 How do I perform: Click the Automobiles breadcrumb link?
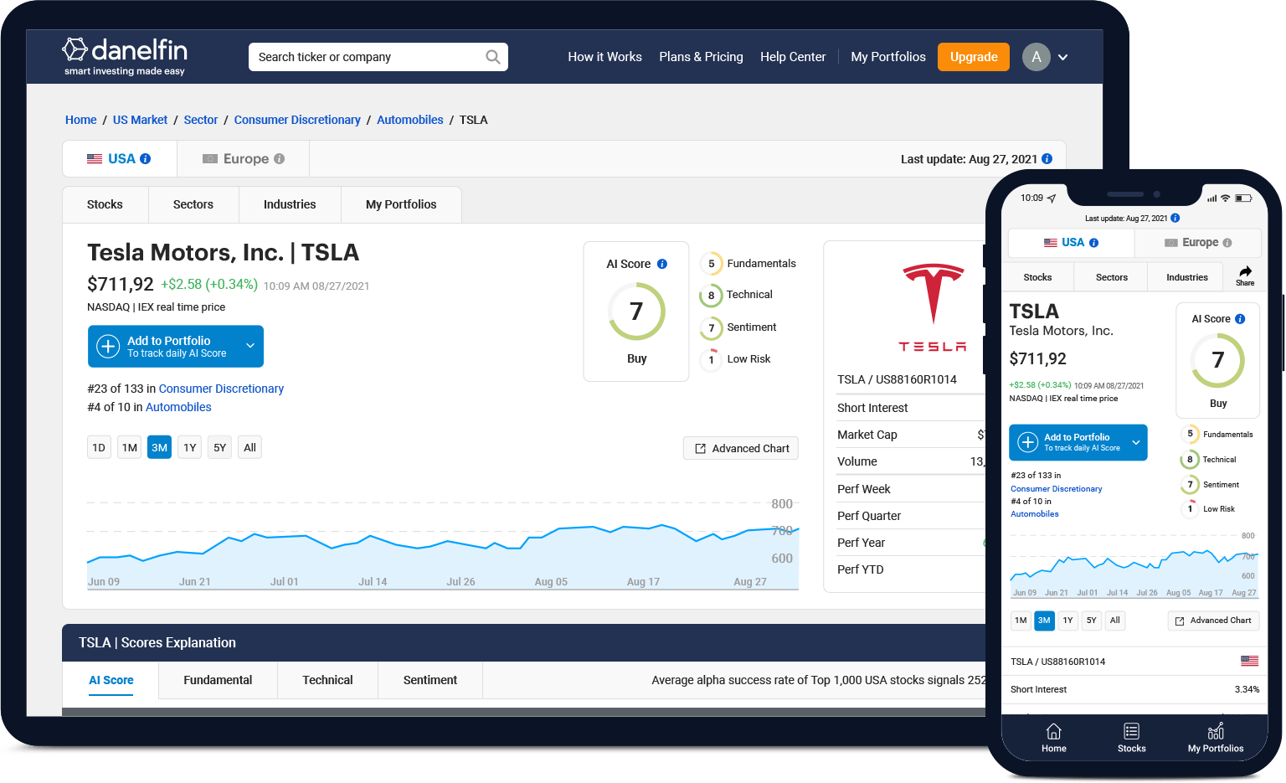click(410, 120)
